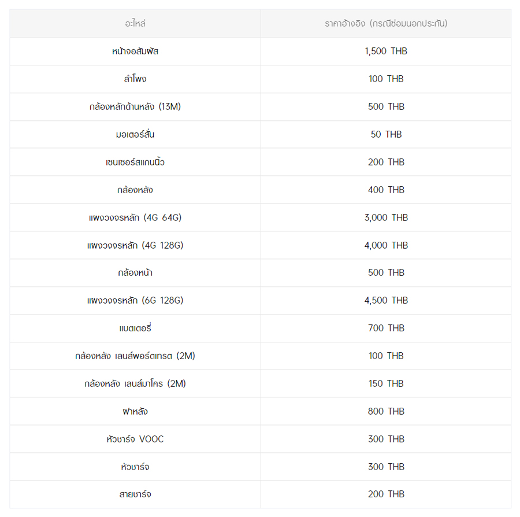
Task: Click the หัวชาร์จ VOOC cell
Action: [x=135, y=439]
